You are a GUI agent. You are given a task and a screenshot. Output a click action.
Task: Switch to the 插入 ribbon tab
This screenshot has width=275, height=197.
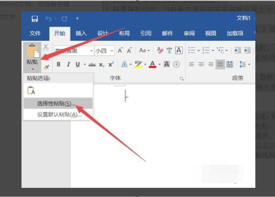tap(81, 33)
